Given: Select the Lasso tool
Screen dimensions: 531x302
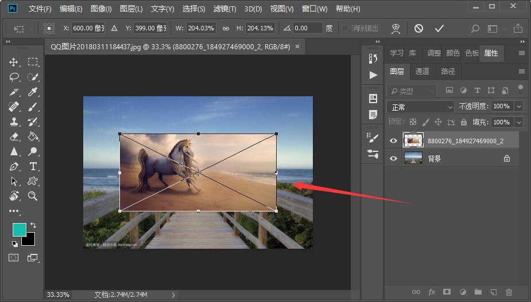Looking at the screenshot, I should click(x=14, y=77).
